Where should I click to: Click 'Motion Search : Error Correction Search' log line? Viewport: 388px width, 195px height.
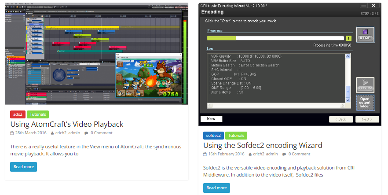244,65
